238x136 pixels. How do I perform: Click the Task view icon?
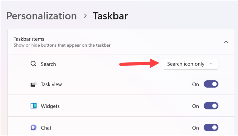pos(33,84)
